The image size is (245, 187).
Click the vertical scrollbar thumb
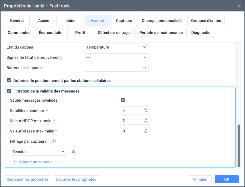point(239,146)
